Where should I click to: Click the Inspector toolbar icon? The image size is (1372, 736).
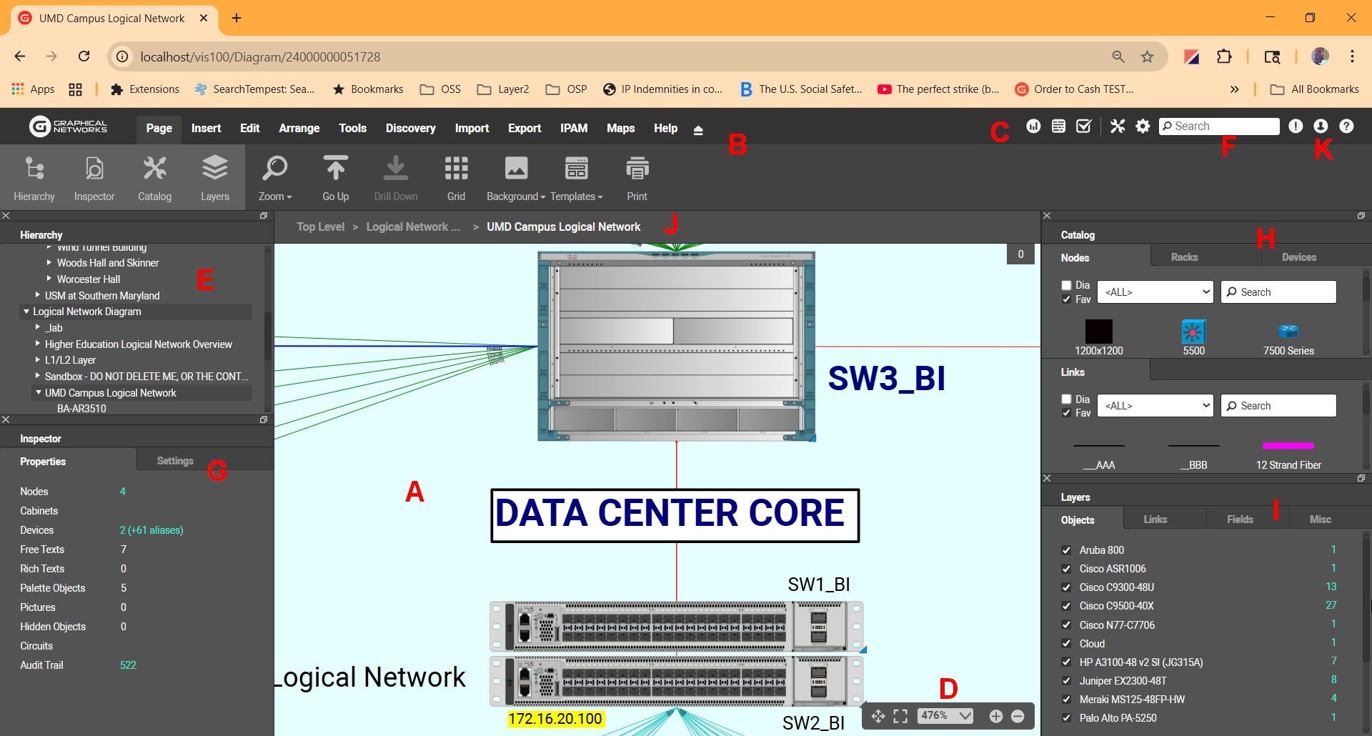tap(94, 169)
